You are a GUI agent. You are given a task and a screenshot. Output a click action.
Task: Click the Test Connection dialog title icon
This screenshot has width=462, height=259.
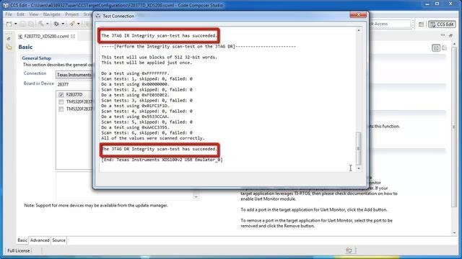[98, 16]
